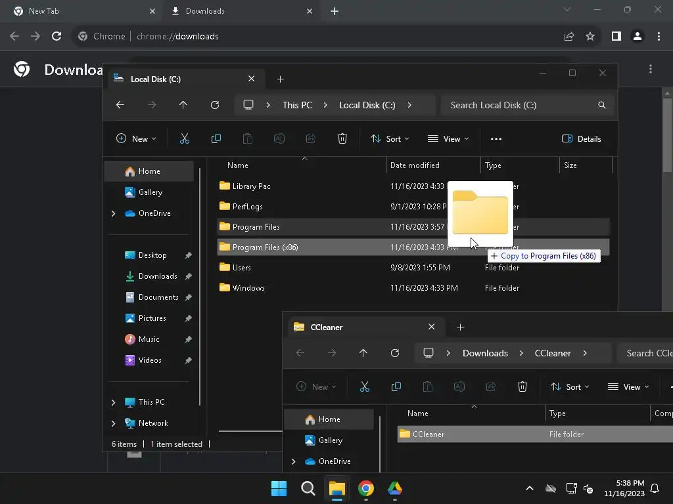
Task: Show hidden system tray icons
Action: (x=530, y=488)
